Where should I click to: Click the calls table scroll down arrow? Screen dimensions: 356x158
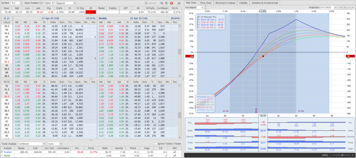180,76
